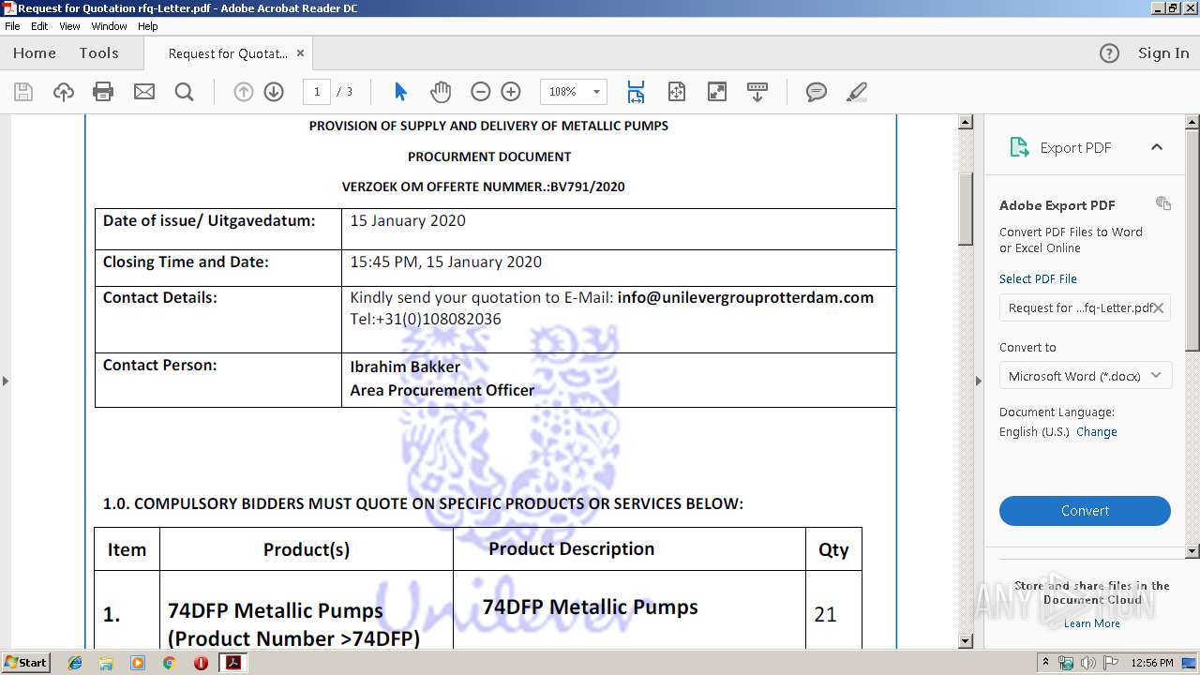1200x675 pixels.
Task: Click the volume speaker tray icon
Action: point(1088,663)
